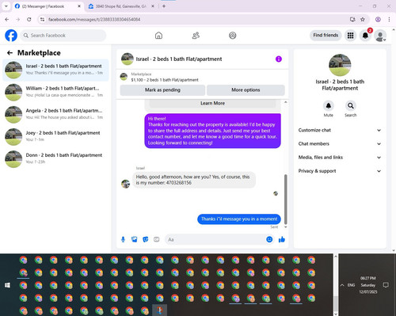Screen dimensions: 396x316
Task: Expand Privacy & support section
Action: (340, 171)
